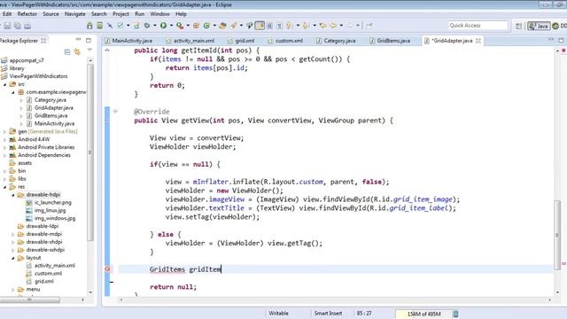Click the Next Annotation arrow icon
This screenshot has height=319, width=567.
click(289, 26)
